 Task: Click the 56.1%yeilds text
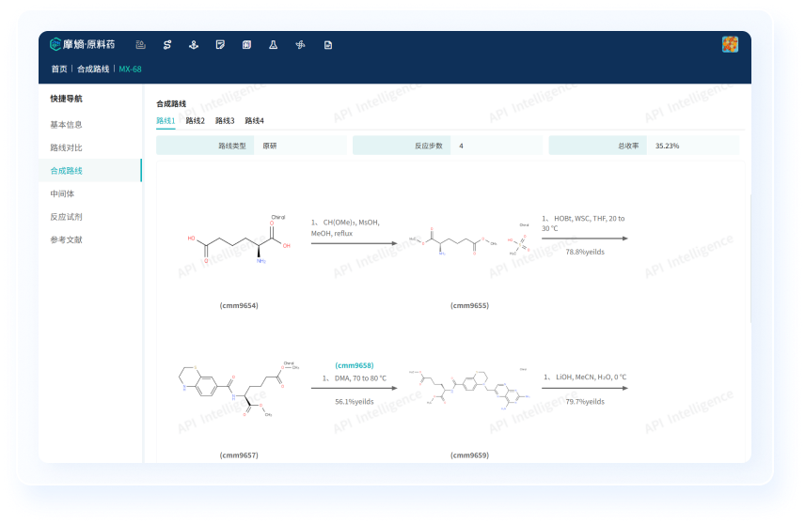[355, 402]
